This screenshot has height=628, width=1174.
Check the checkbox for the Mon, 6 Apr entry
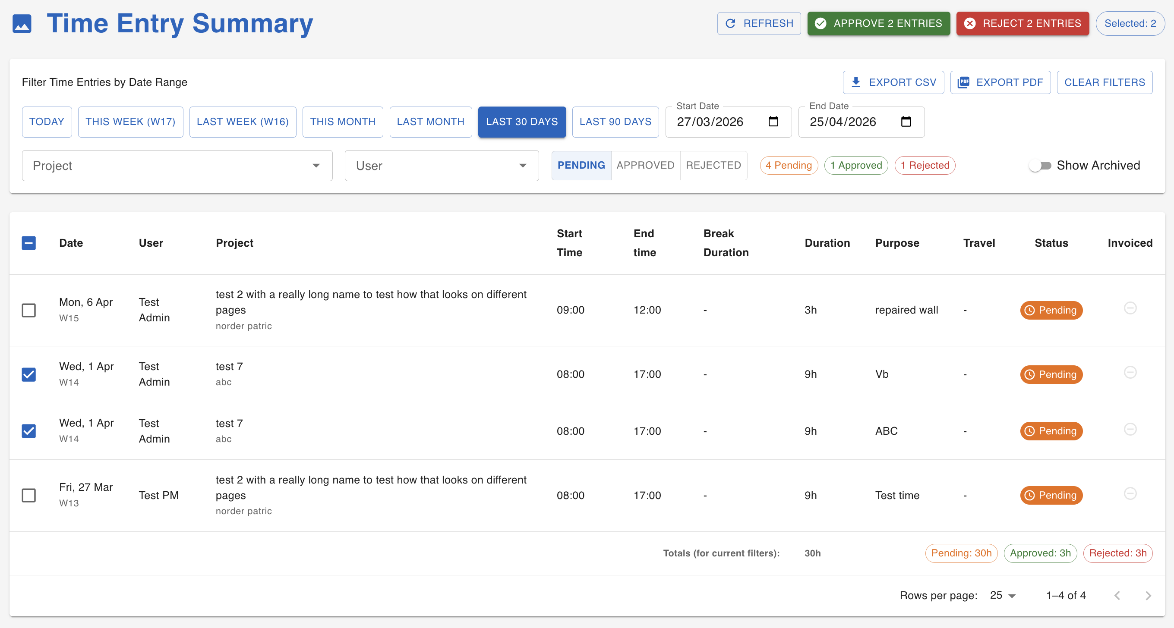29,310
